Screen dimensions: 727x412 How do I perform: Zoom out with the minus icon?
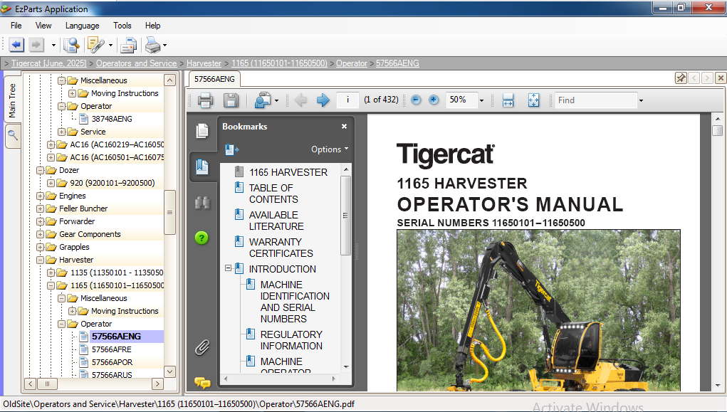(416, 100)
